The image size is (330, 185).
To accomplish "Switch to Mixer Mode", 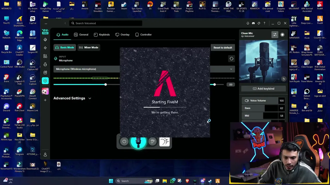I will coord(88,48).
